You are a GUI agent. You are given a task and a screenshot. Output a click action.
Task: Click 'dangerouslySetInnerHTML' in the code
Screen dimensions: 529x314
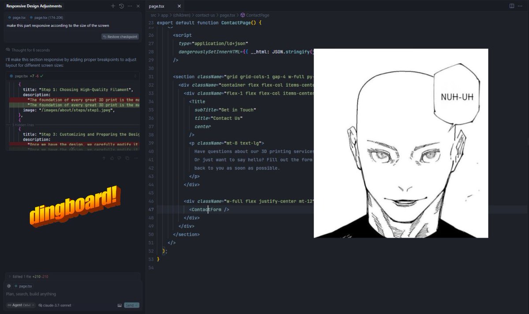209,52
